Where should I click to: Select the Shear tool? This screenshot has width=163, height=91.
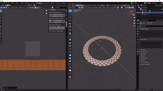click(x=70, y=70)
